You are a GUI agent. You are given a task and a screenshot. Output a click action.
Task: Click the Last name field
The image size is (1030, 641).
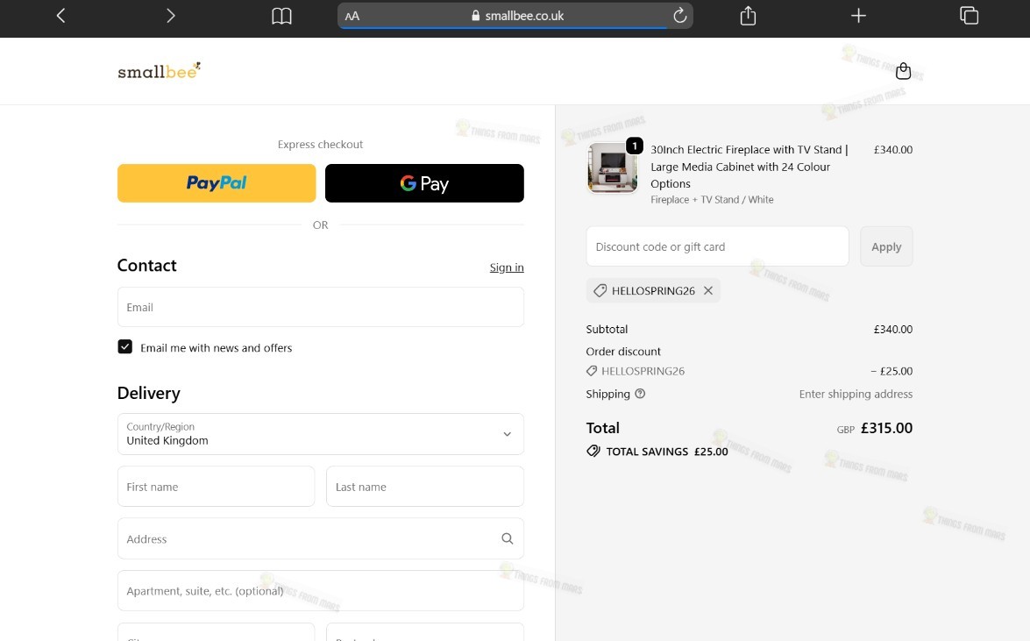point(425,487)
